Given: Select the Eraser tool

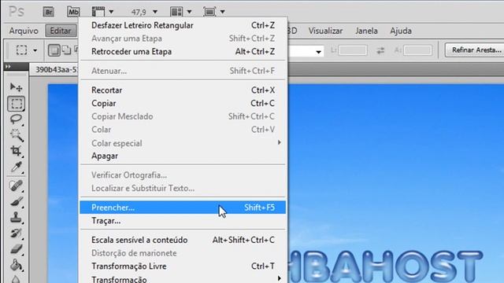Looking at the screenshot, I should (x=16, y=249).
